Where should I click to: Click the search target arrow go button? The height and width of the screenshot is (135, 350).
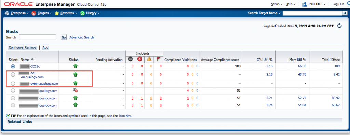pyautogui.click(x=345, y=13)
